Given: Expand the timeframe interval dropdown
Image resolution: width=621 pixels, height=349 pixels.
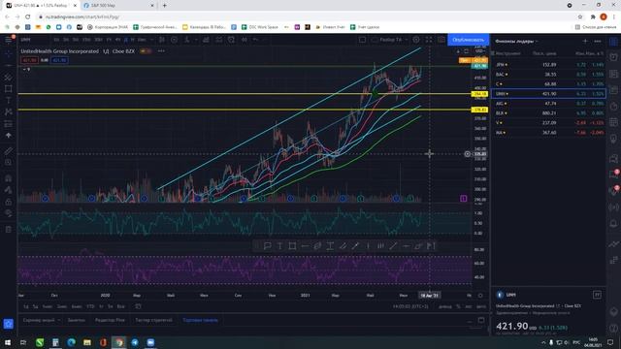Looking at the screenshot, I should [151, 40].
